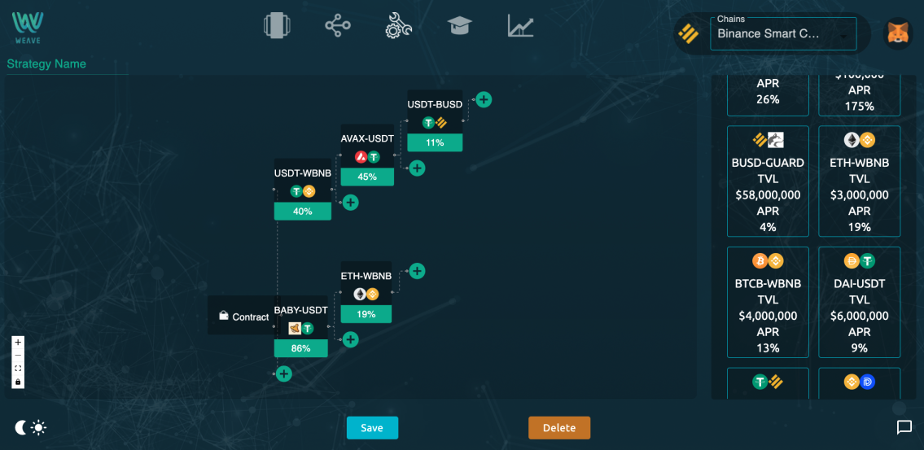The height and width of the screenshot is (450, 924).
Task: Select the BTCB-WBNB pool card
Action: click(768, 302)
